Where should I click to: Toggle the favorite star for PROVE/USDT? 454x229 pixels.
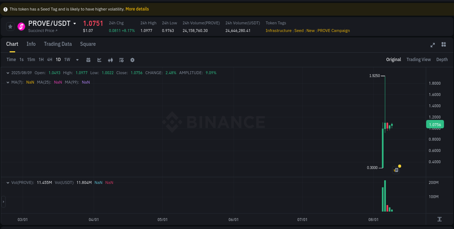click(10, 26)
